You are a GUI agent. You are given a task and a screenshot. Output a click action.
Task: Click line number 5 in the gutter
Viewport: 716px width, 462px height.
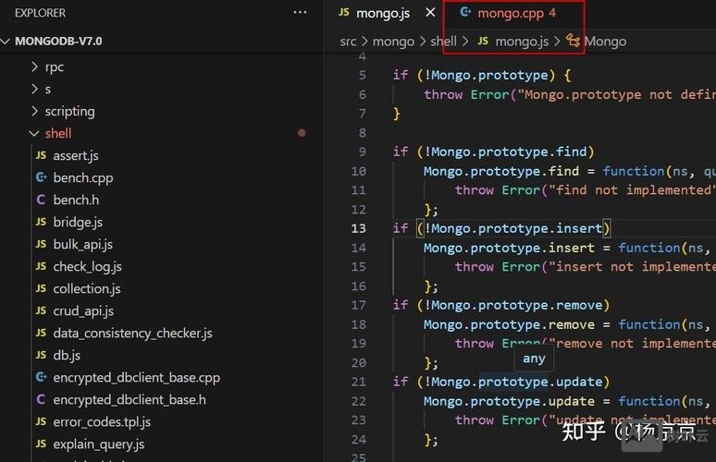pyautogui.click(x=362, y=75)
